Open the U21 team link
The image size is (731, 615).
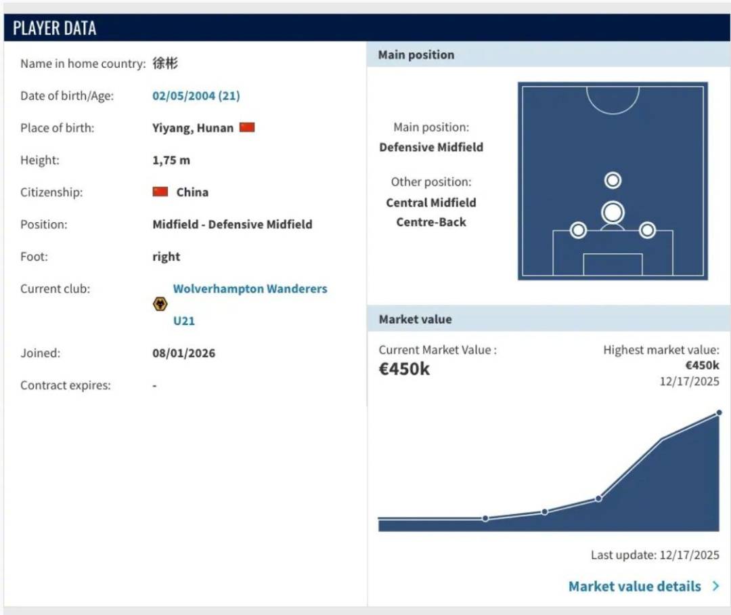(184, 320)
